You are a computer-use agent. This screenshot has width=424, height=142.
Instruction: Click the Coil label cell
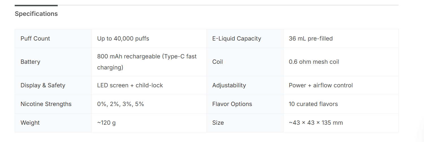coord(218,62)
